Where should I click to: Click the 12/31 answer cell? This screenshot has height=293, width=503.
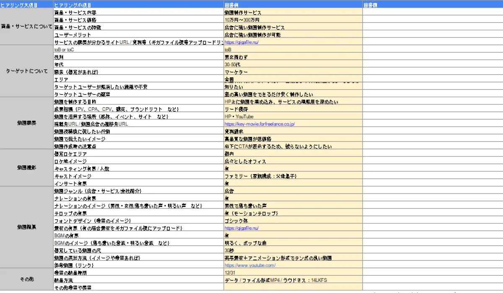click(x=293, y=273)
